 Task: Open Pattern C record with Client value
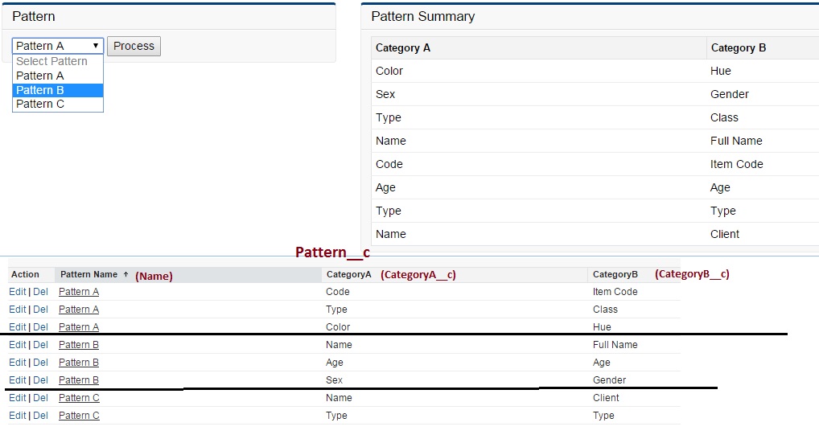point(79,398)
